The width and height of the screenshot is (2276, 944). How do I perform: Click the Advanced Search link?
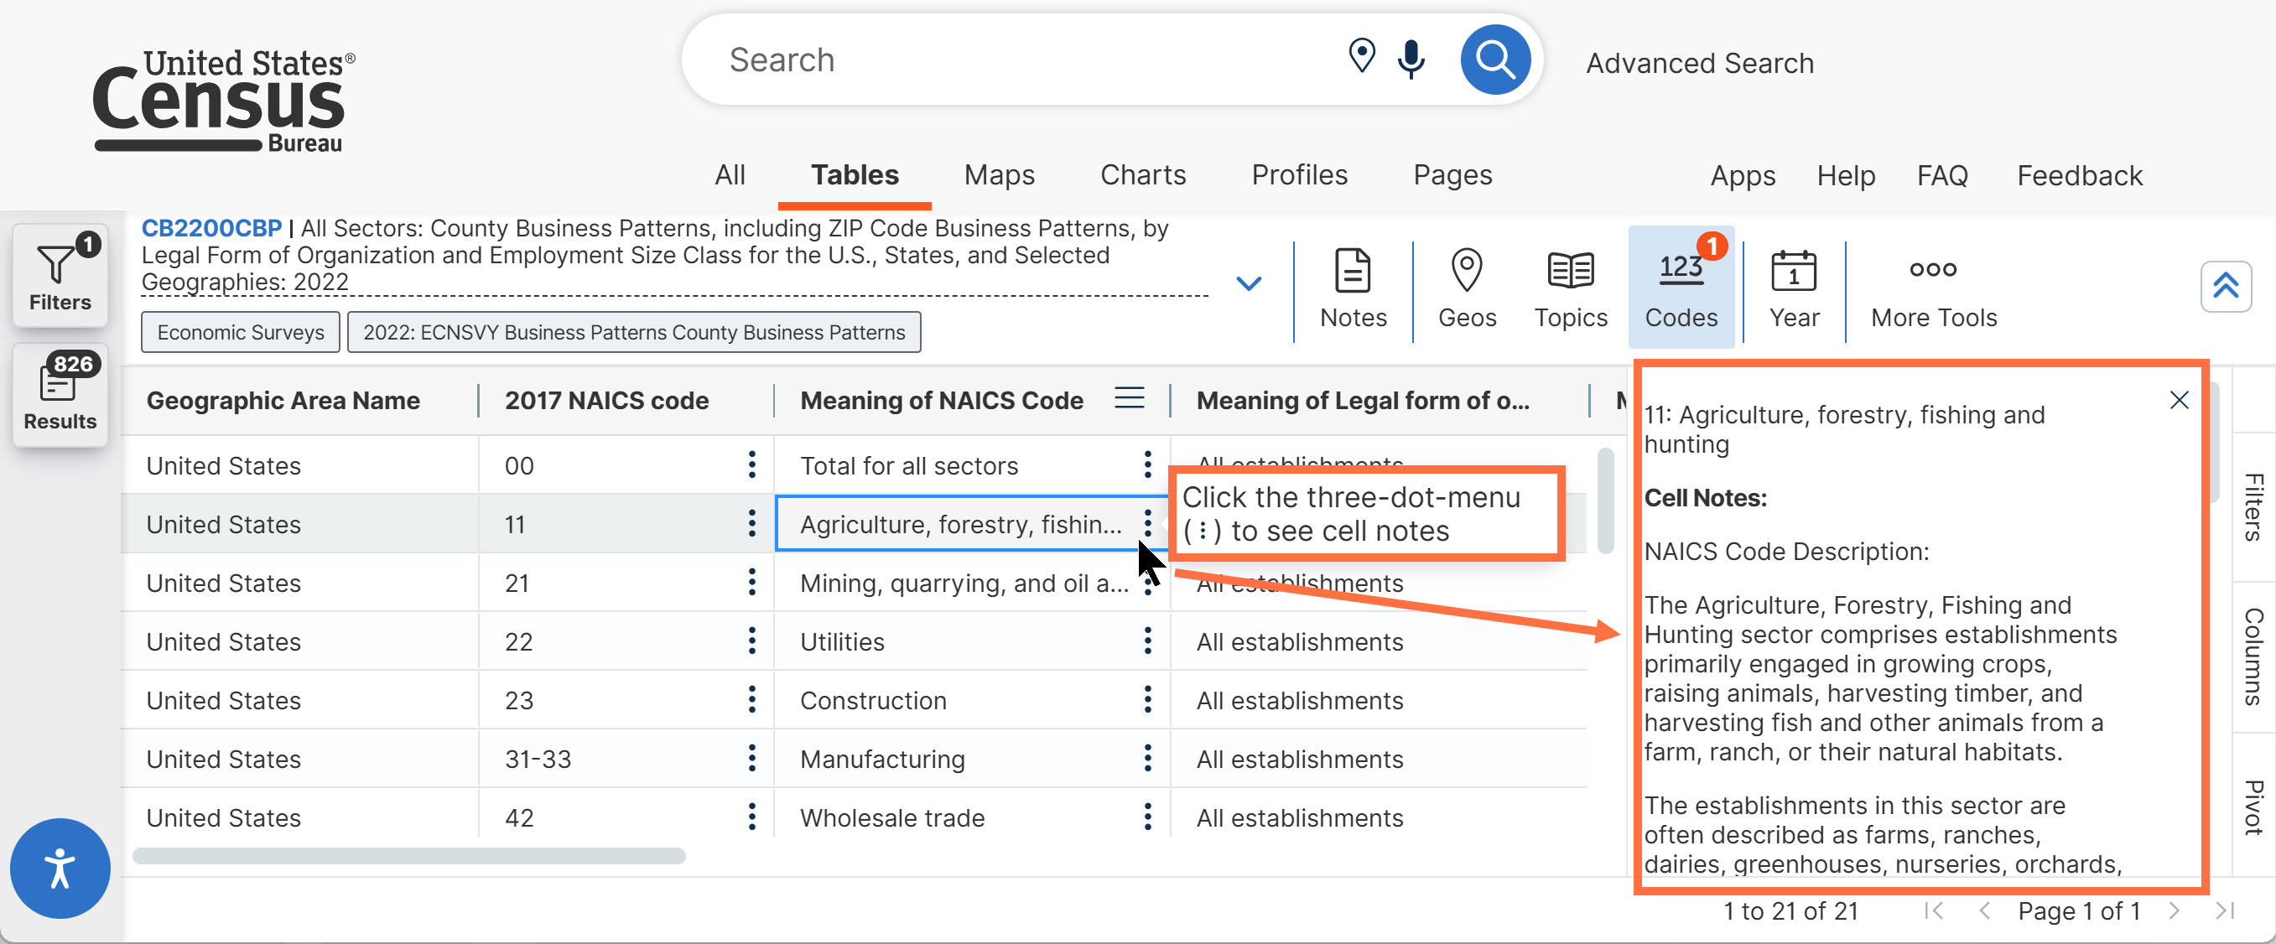coord(1699,64)
